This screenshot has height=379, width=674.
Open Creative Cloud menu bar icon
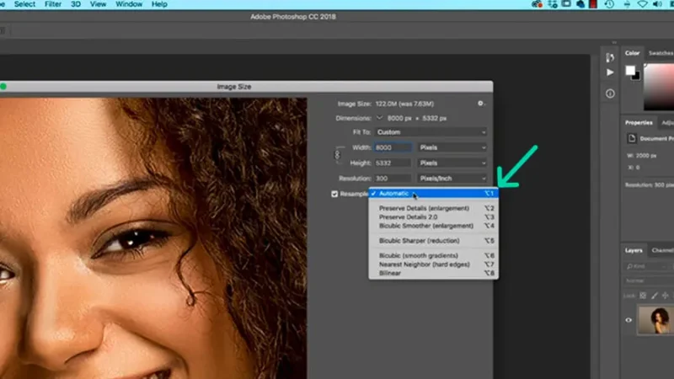pos(537,4)
